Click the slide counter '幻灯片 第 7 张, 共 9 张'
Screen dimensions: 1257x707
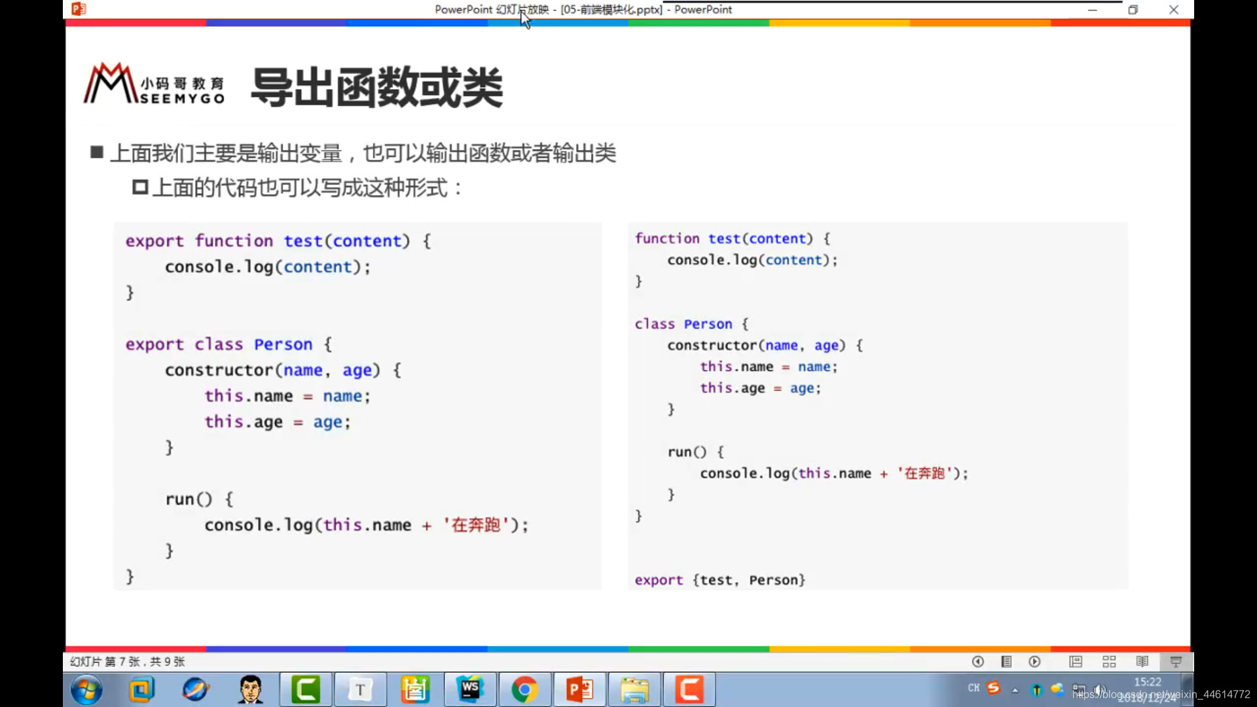(128, 662)
